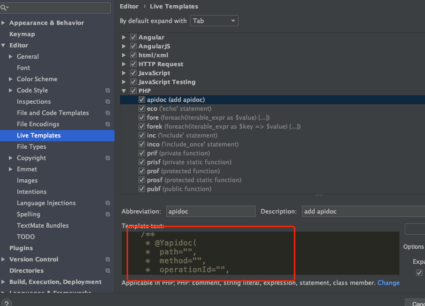Click the per-project icon beside File and Code Templates
Viewport: 425px width, 306px height.
[108, 113]
